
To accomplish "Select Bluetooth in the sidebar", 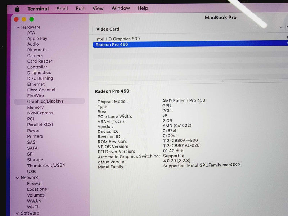I will coord(37,50).
